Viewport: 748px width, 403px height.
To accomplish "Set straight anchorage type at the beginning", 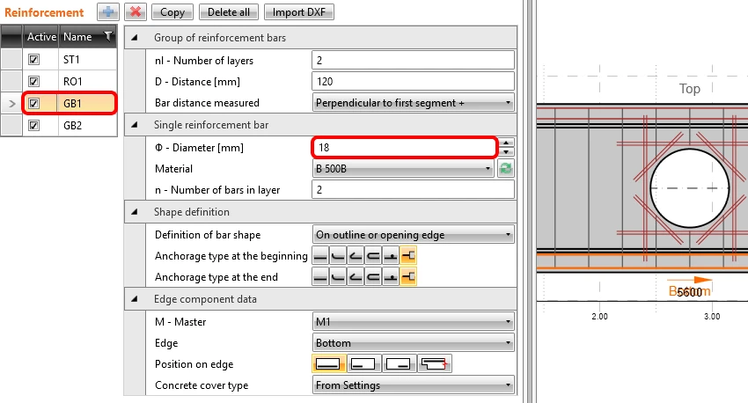I will point(320,256).
